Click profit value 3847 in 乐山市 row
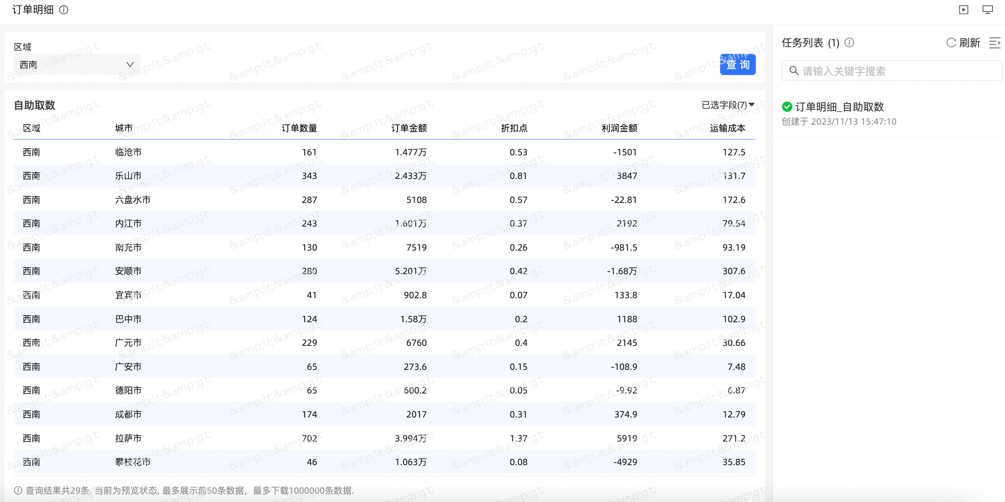1005x502 pixels. [x=627, y=176]
